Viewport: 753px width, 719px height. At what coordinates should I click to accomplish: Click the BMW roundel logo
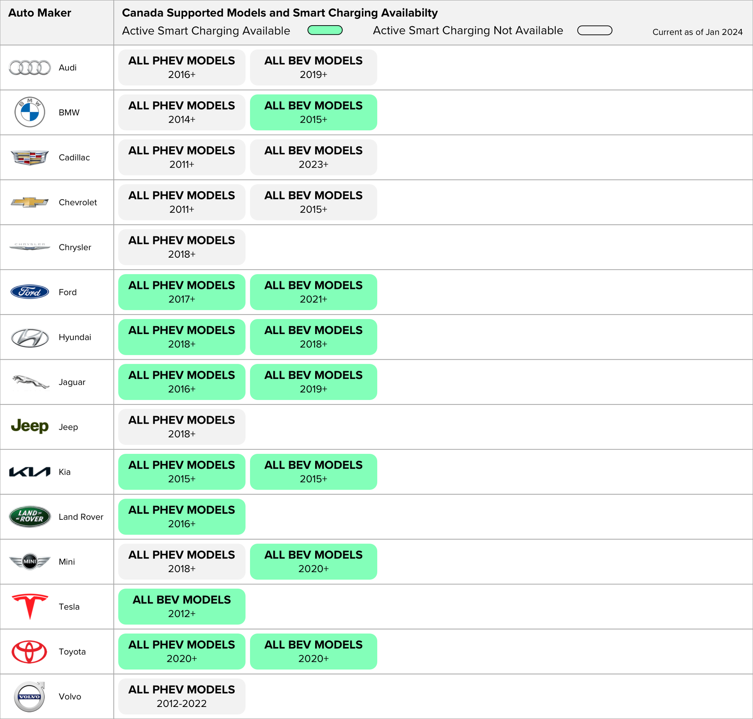coord(29,112)
